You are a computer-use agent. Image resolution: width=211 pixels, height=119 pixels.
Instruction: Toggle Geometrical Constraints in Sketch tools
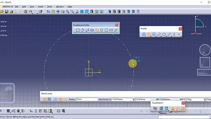pyautogui.click(x=60, y=99)
